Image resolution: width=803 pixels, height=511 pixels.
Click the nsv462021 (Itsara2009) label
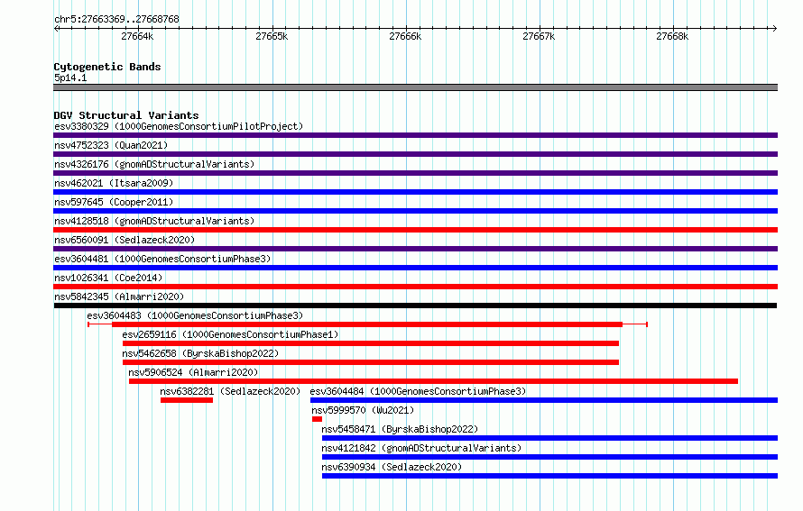pos(114,183)
